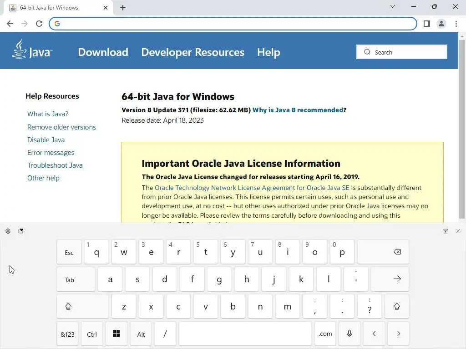Screen dimensions: 466x349
Task: Reload the page with the refresh icon
Action: tap(39, 24)
